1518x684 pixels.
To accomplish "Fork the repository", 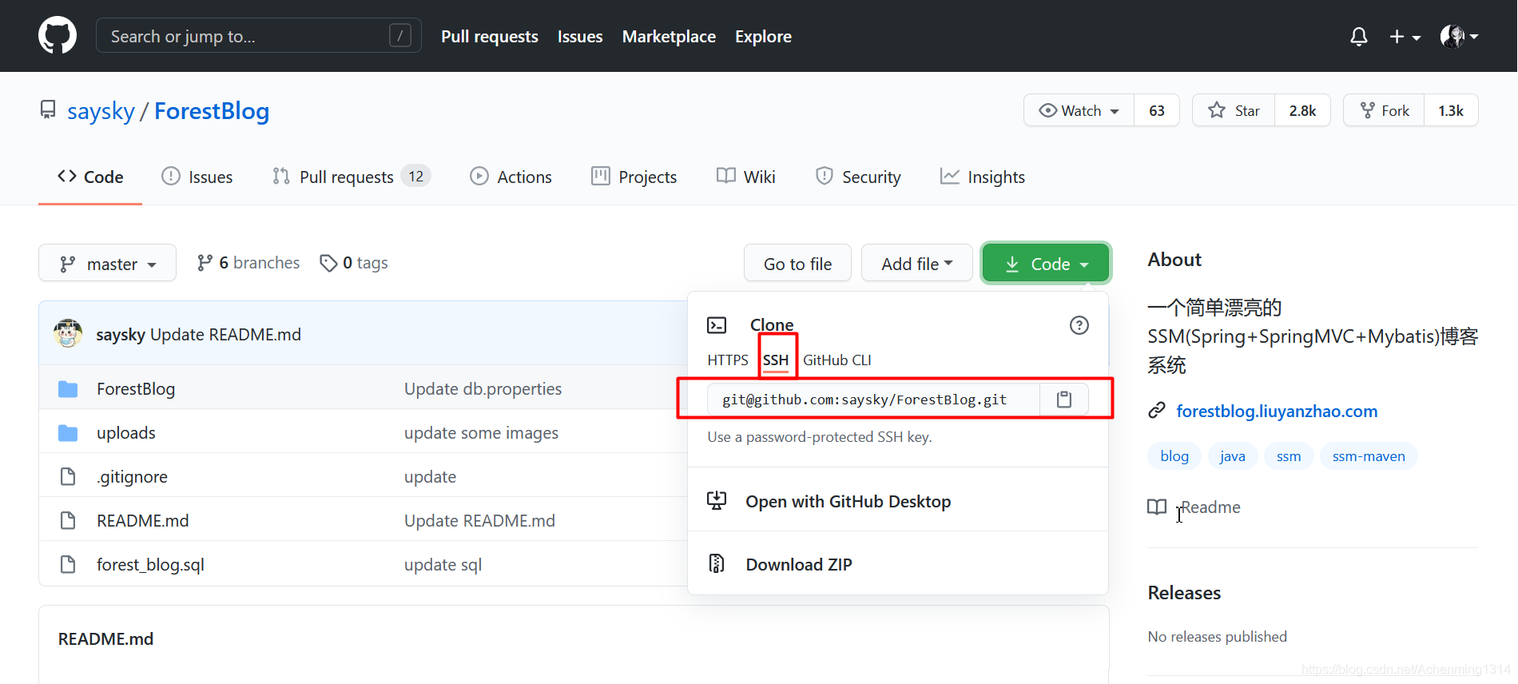I will [1384, 110].
